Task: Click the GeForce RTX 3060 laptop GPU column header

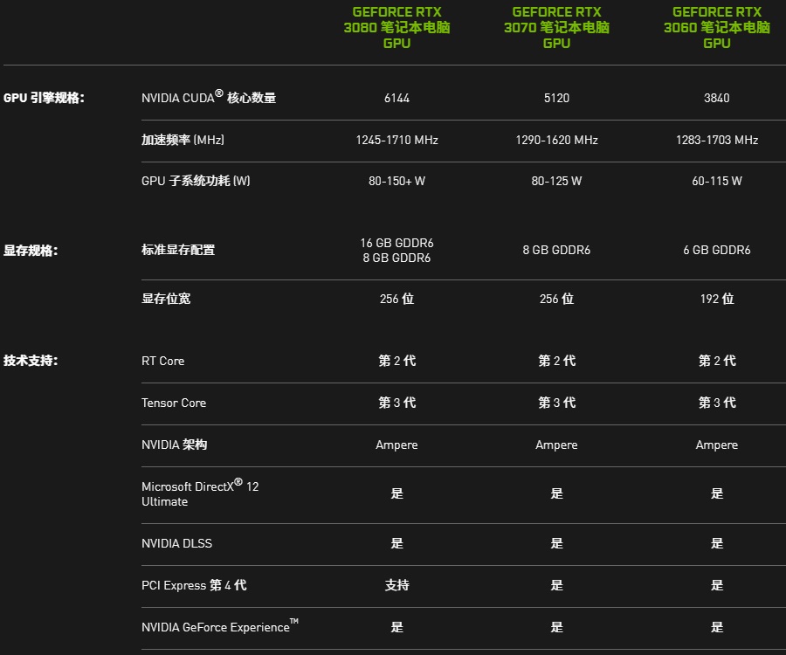Action: point(717,27)
